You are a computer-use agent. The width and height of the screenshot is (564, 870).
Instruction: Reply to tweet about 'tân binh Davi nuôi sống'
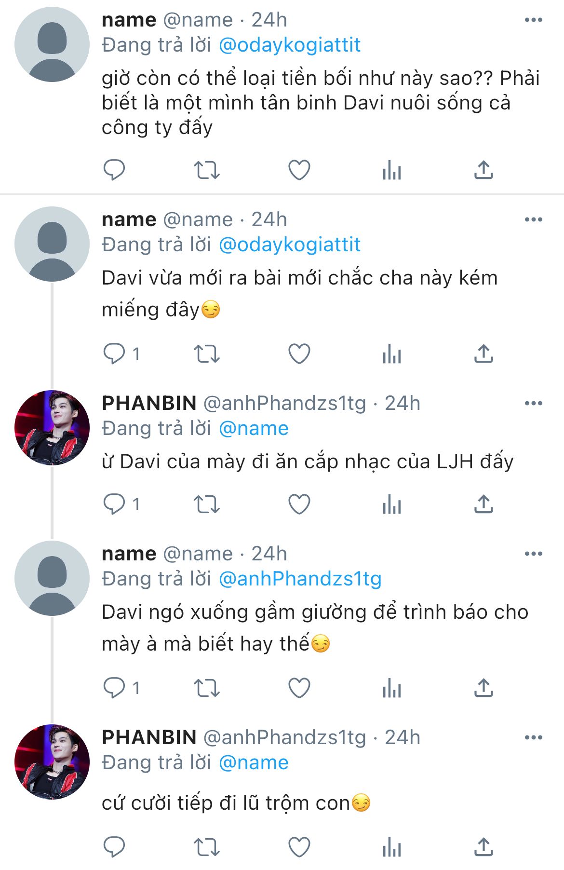tap(114, 170)
